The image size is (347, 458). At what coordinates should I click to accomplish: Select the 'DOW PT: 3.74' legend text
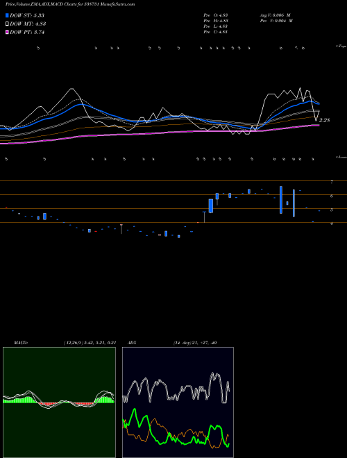[x=27, y=33]
